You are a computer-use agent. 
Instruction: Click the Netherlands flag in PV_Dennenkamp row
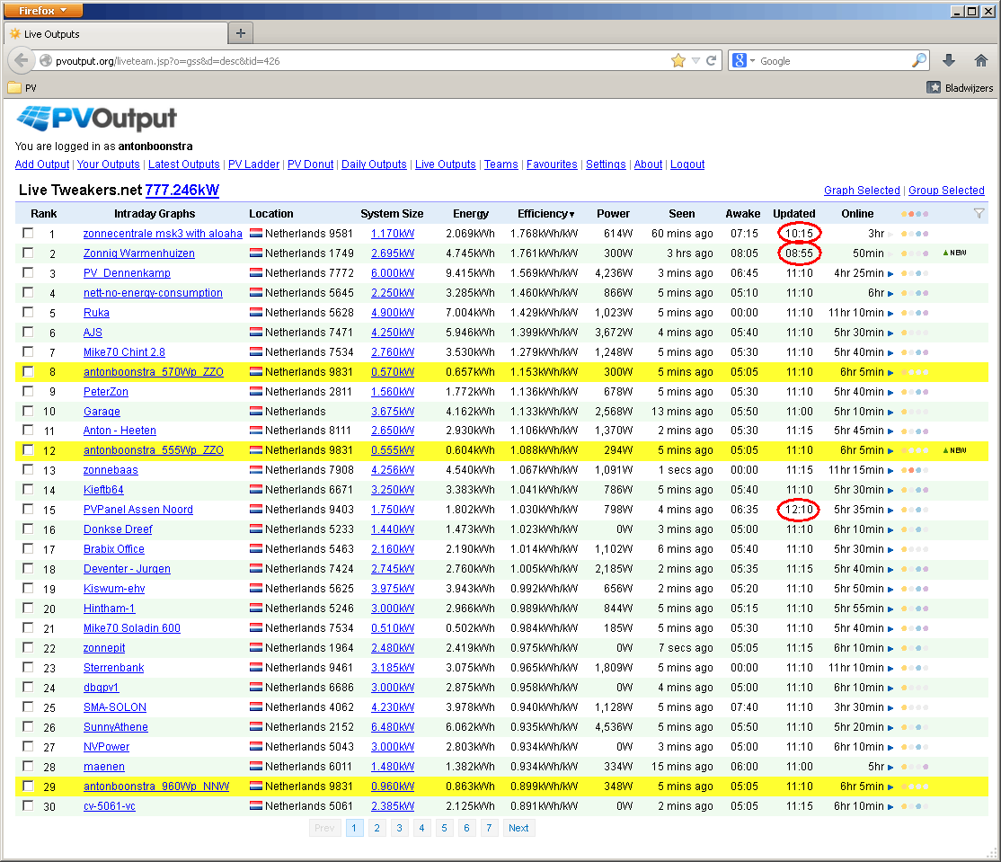click(x=256, y=273)
